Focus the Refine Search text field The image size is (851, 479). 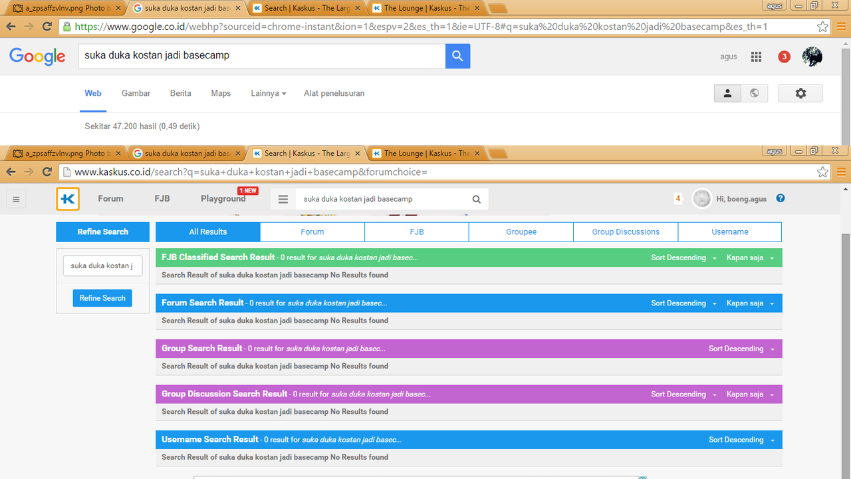[102, 265]
